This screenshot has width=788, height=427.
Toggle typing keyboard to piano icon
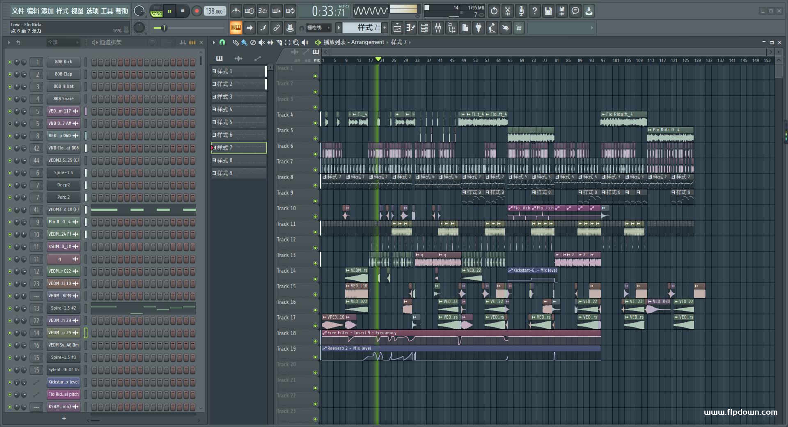(x=236, y=28)
